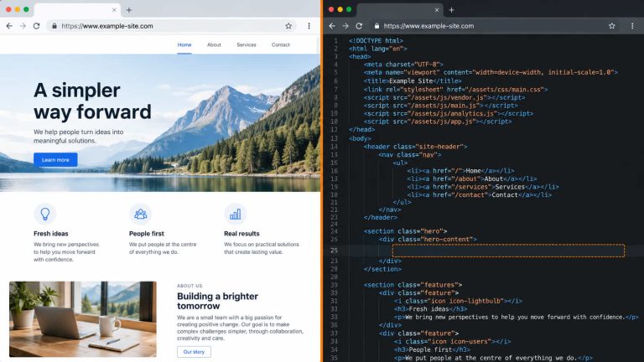Close the tab in right dark browser window
This screenshot has height=362, width=644.
pos(437,10)
